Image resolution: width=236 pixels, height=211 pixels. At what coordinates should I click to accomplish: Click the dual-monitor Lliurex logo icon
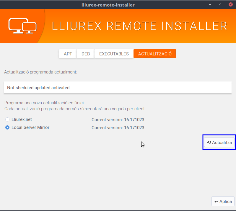pyautogui.click(x=22, y=26)
